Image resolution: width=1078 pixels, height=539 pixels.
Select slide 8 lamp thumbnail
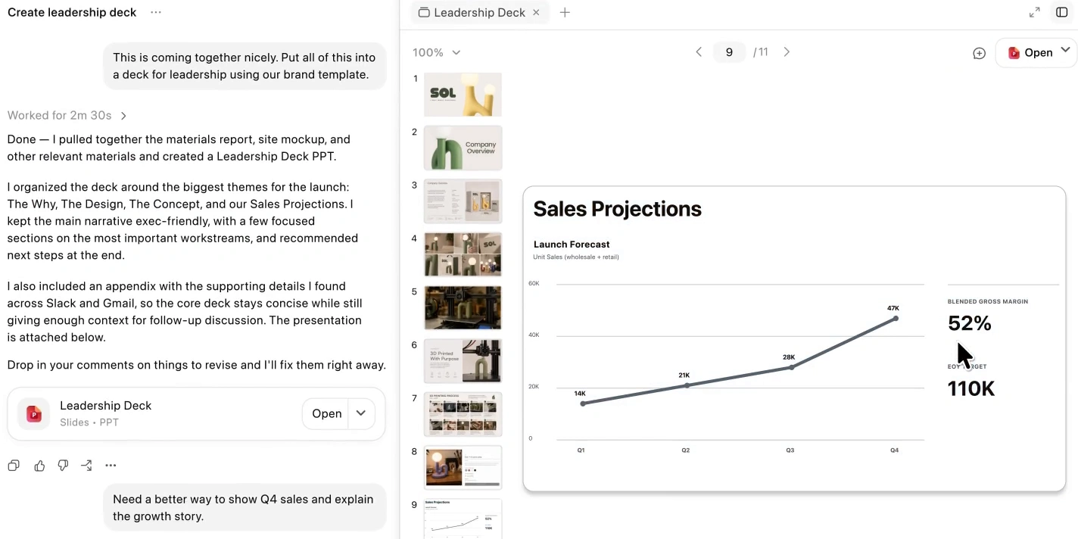pyautogui.click(x=463, y=467)
